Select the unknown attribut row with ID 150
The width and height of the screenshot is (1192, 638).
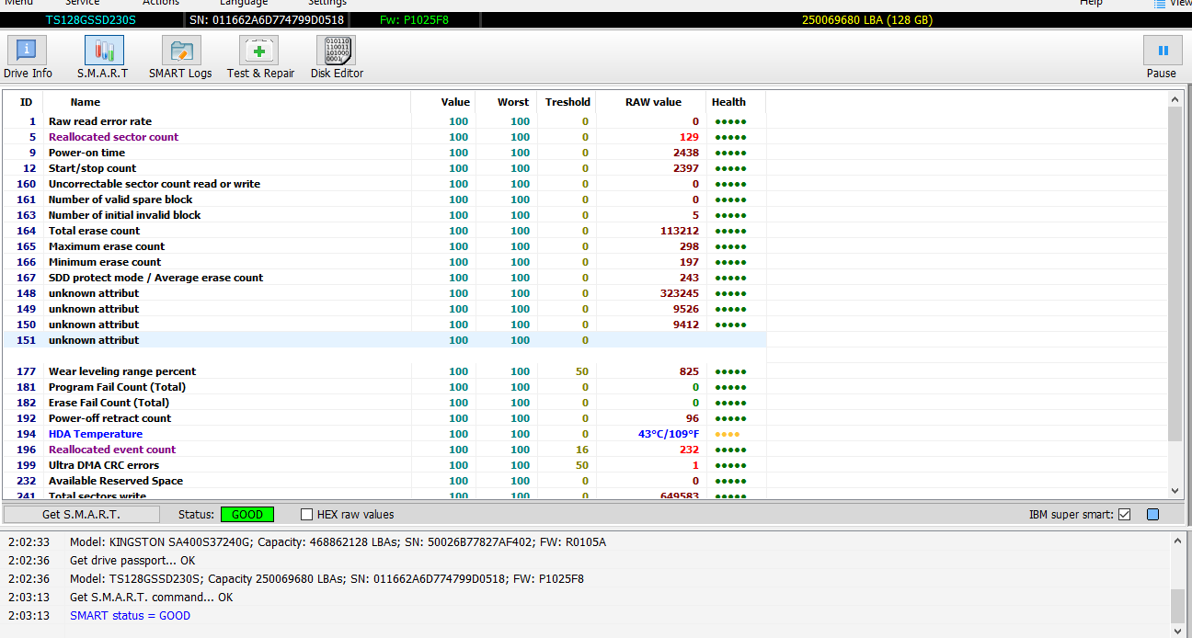click(384, 325)
